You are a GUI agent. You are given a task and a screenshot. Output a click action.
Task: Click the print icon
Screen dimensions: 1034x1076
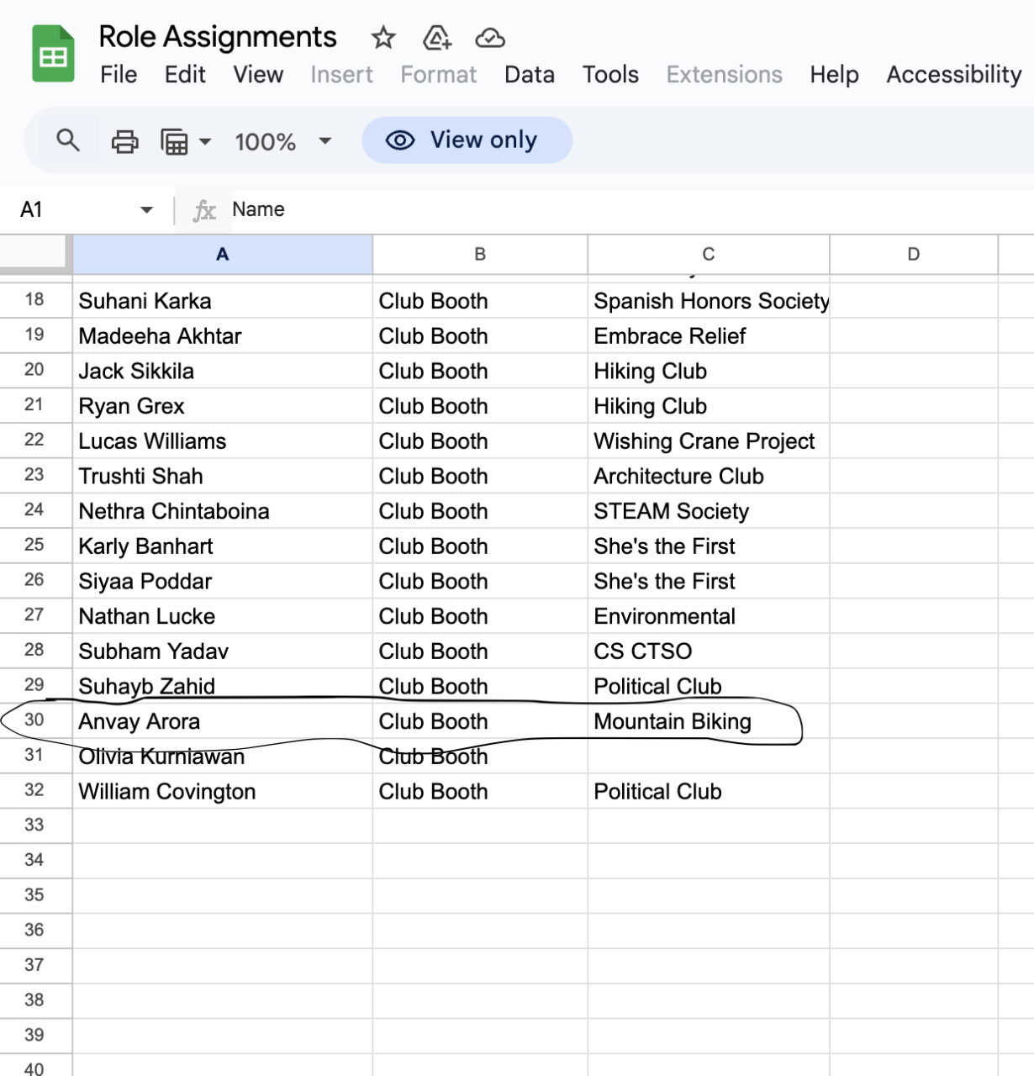click(125, 141)
